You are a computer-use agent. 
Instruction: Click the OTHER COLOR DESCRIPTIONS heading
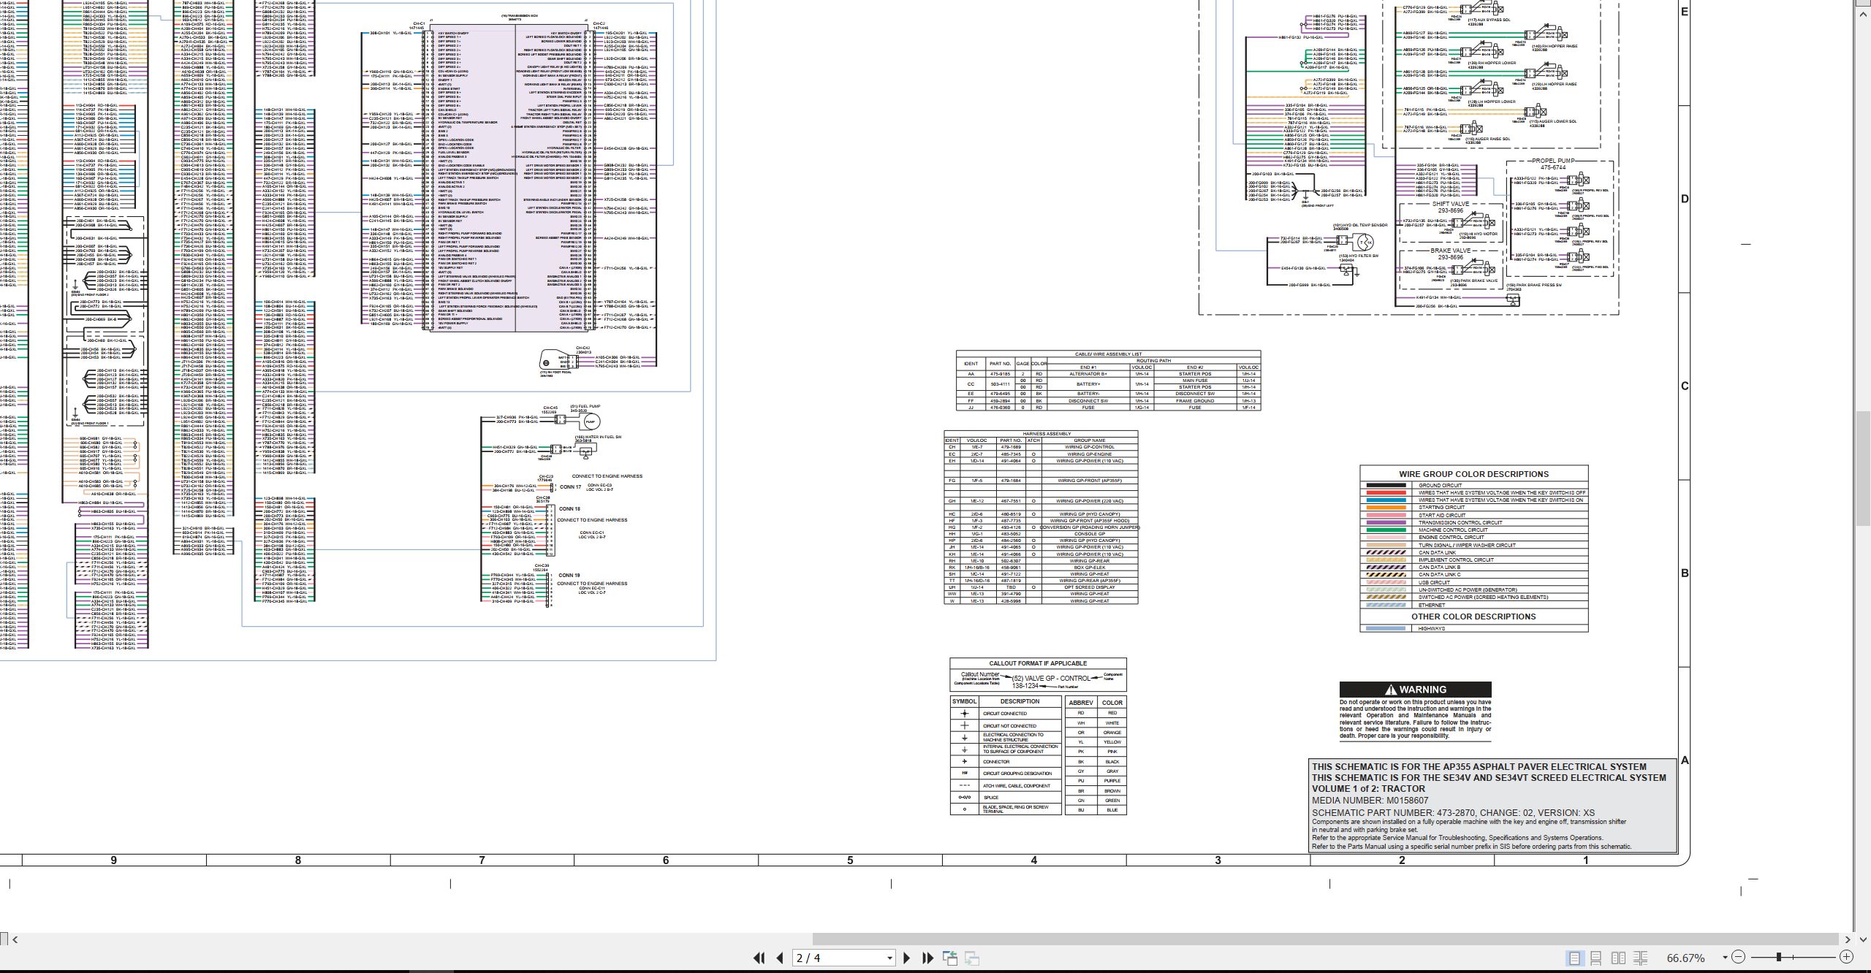[x=1473, y=617]
